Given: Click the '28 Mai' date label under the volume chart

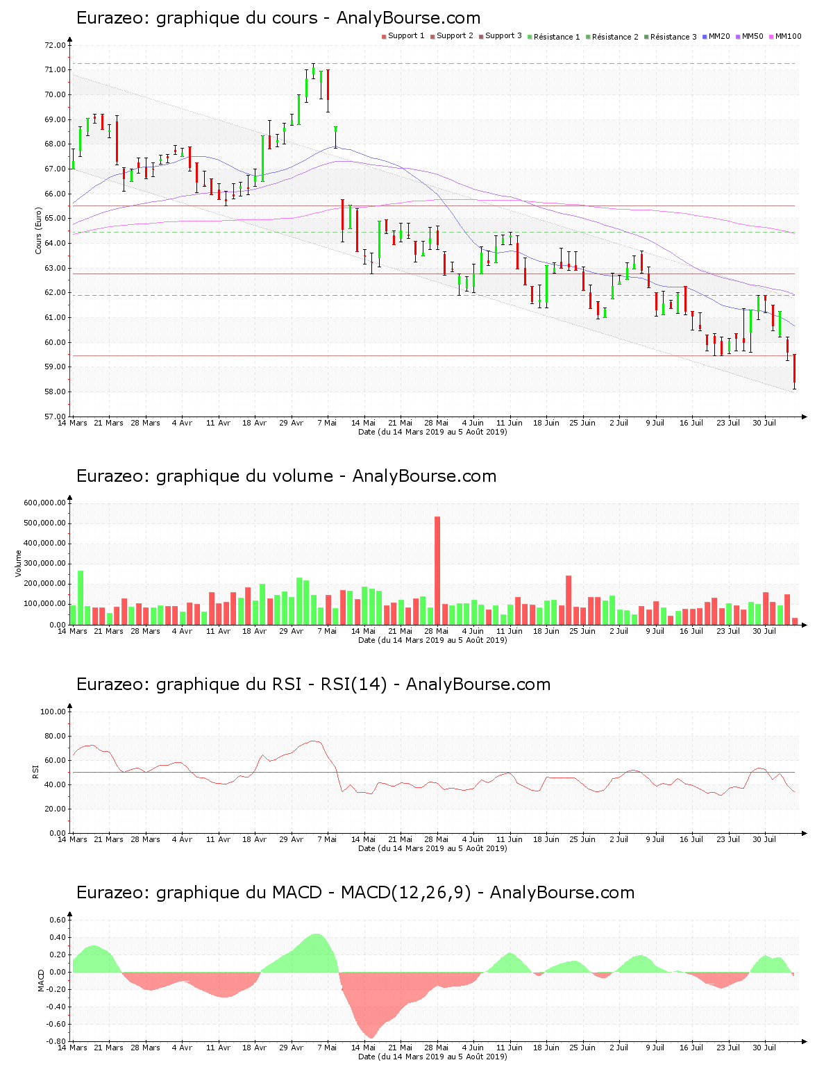Looking at the screenshot, I should 437,631.
